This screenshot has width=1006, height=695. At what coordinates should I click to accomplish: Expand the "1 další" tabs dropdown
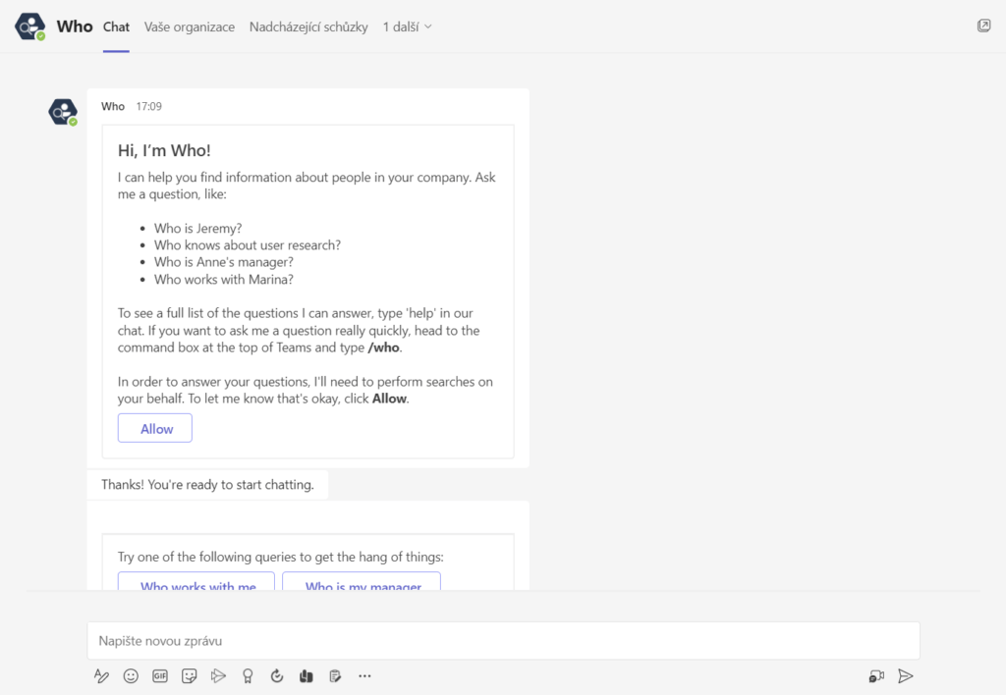pyautogui.click(x=407, y=27)
